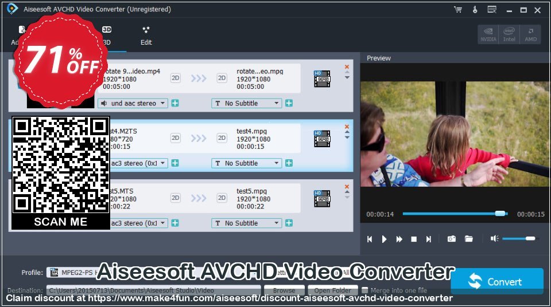Toggle source 2D mode for test4
551x307 pixels.
point(176,138)
